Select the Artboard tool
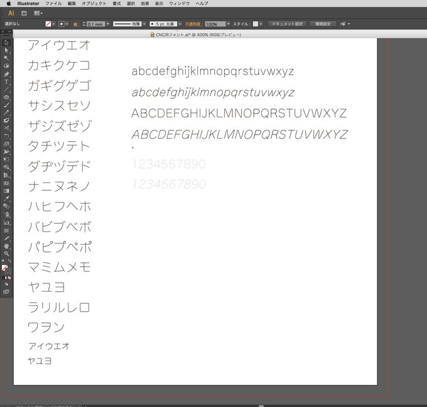The width and height of the screenshot is (427, 407). 6,231
